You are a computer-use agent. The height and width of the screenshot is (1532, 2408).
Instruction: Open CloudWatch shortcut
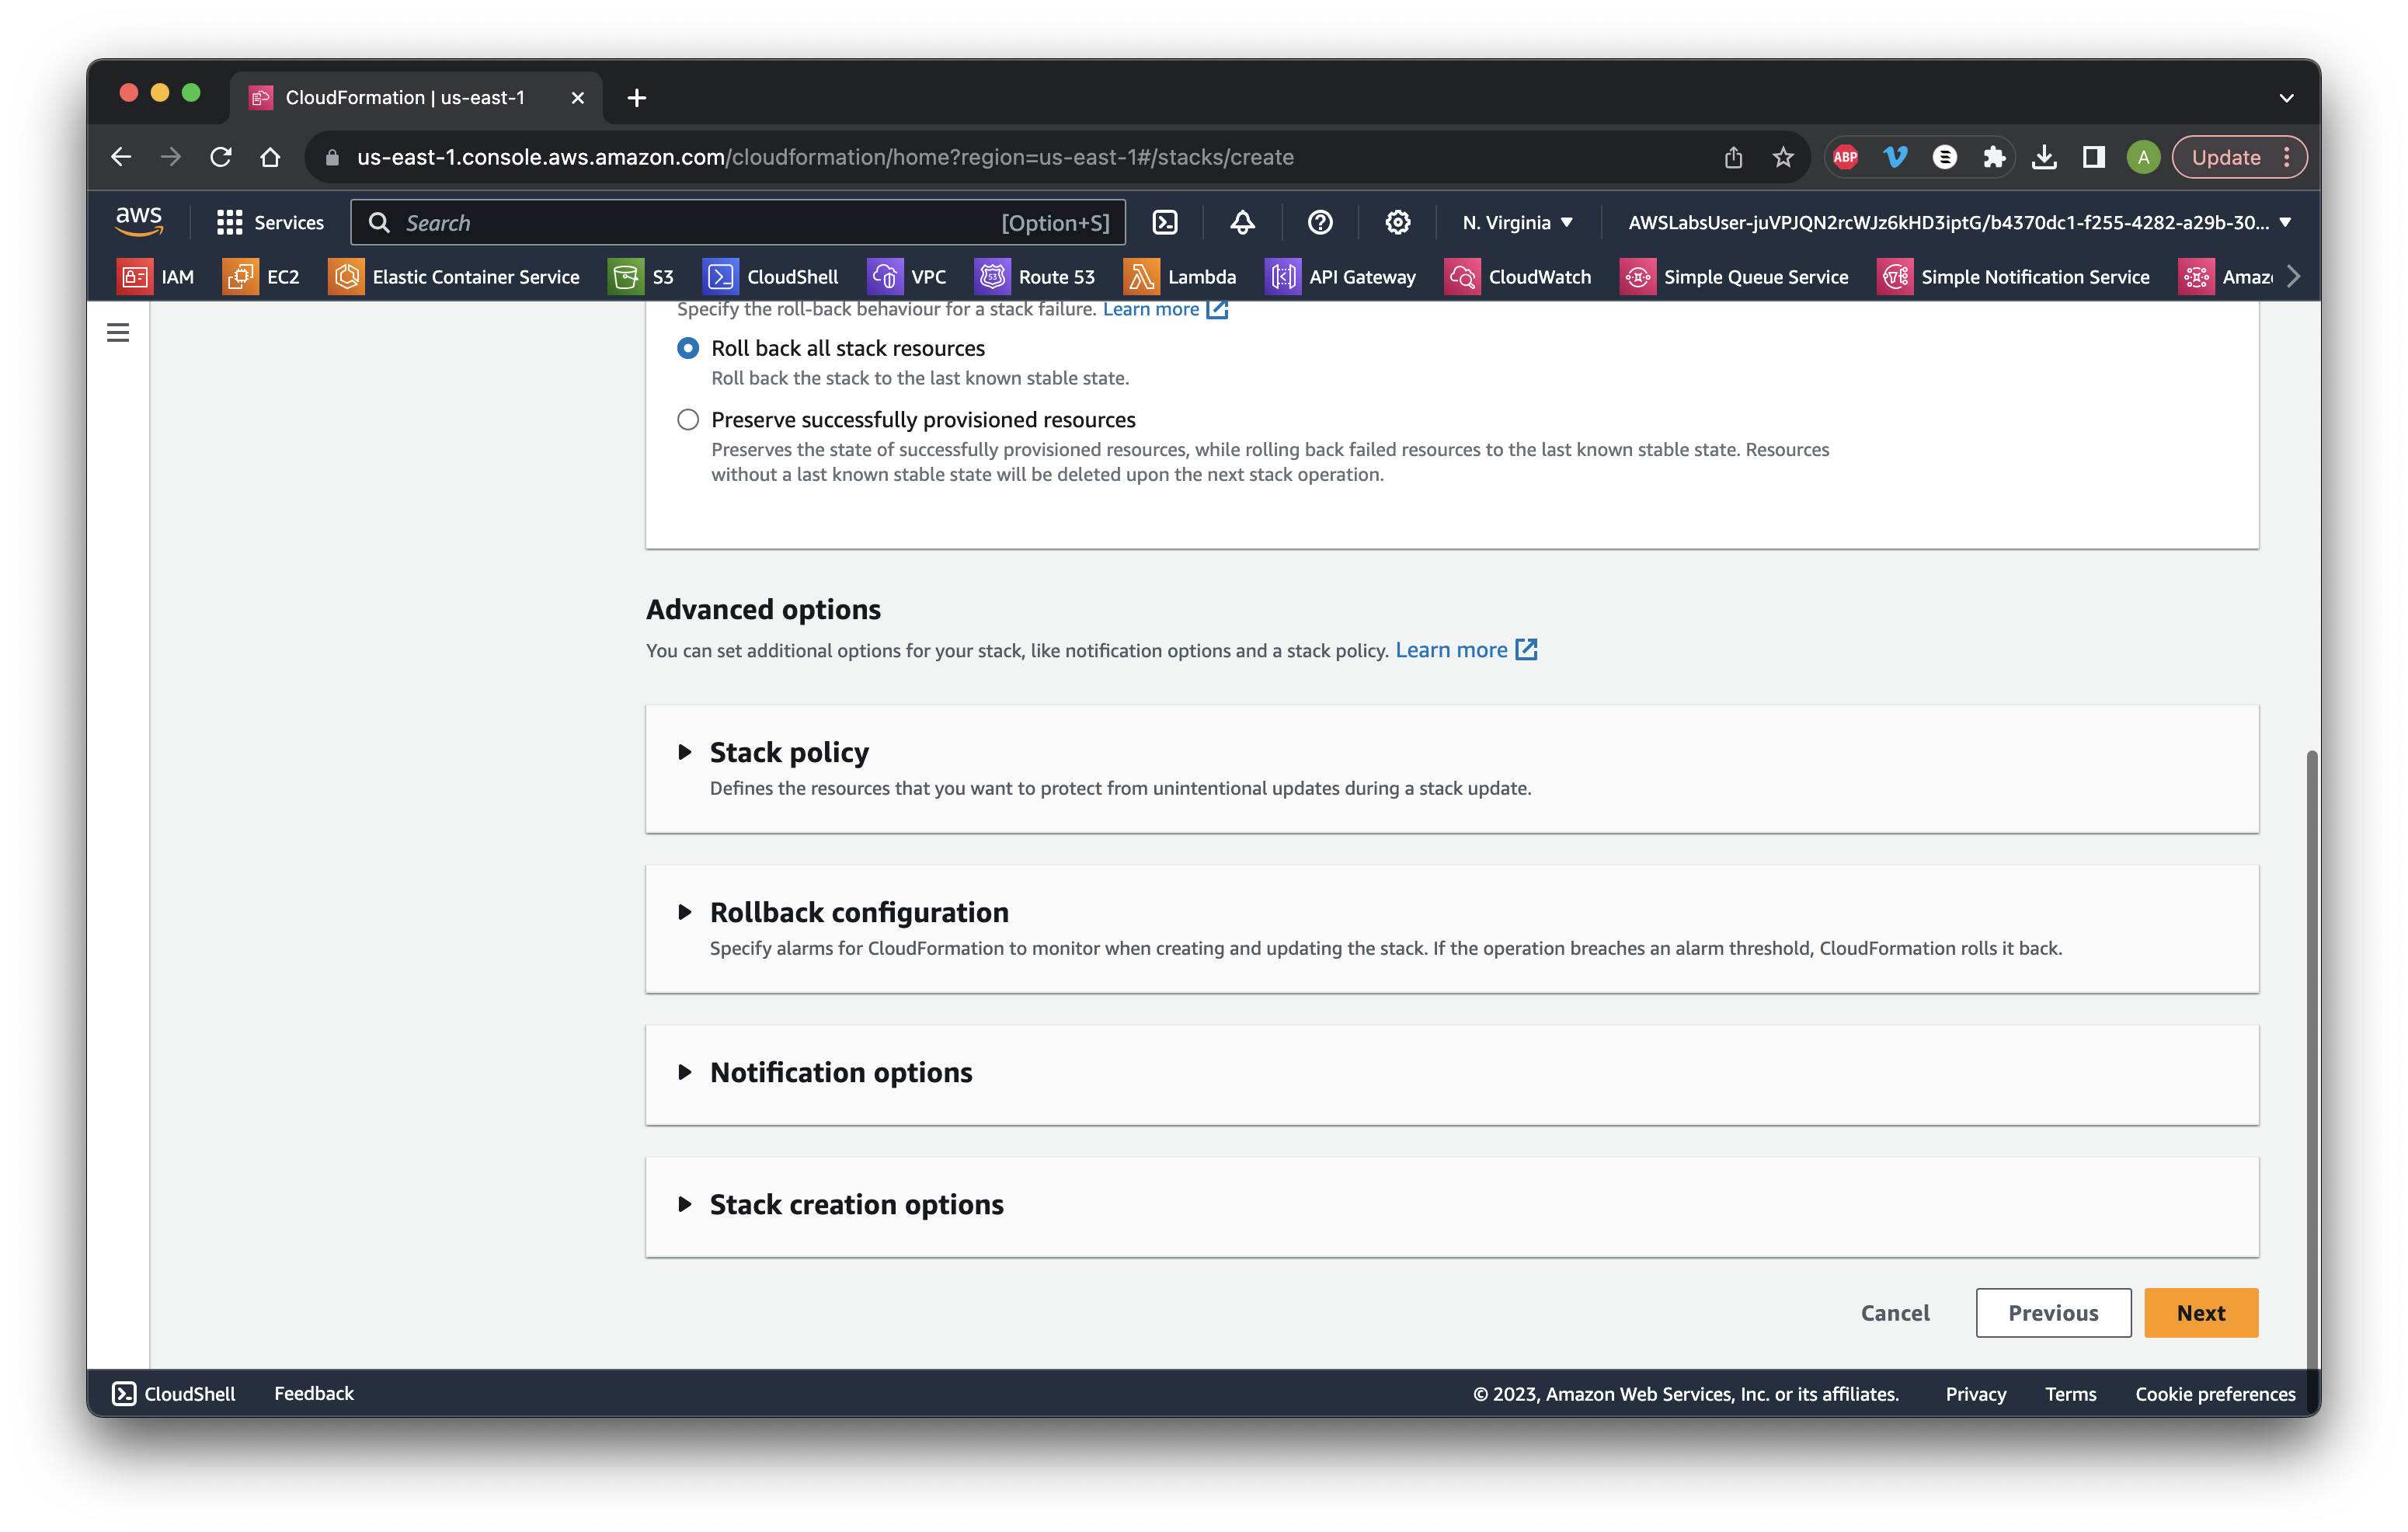1518,277
